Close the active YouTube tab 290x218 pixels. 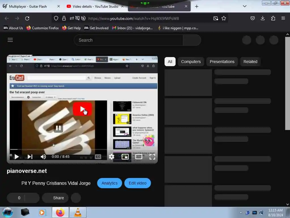pos(186,6)
